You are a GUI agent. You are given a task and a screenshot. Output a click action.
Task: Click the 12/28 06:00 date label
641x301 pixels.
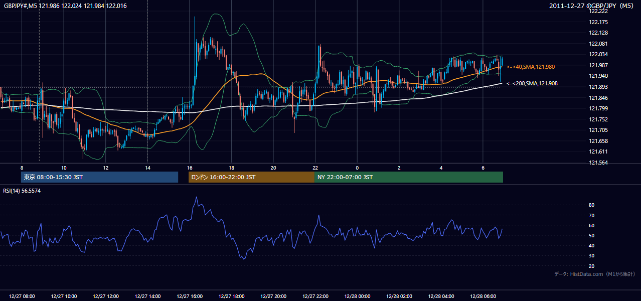click(483, 296)
